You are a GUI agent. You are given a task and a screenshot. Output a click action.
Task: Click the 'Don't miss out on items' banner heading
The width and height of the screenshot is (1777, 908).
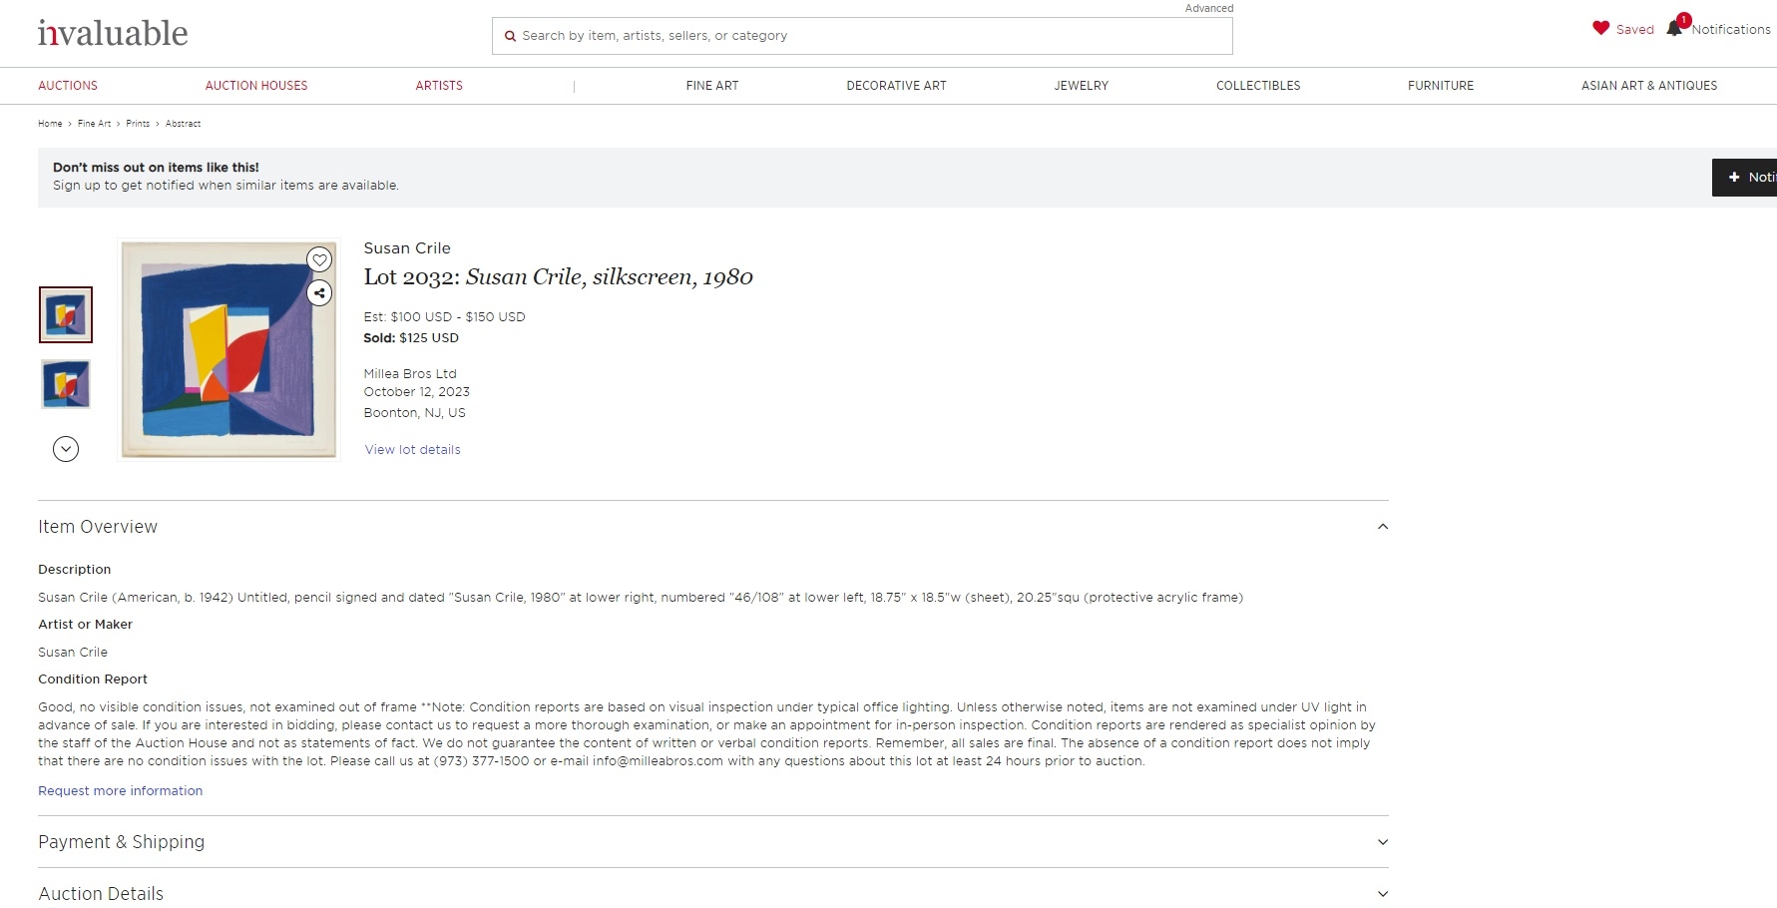point(156,168)
